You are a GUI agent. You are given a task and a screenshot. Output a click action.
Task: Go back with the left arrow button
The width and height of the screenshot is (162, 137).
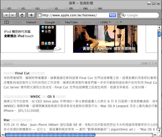[x=6, y=15]
